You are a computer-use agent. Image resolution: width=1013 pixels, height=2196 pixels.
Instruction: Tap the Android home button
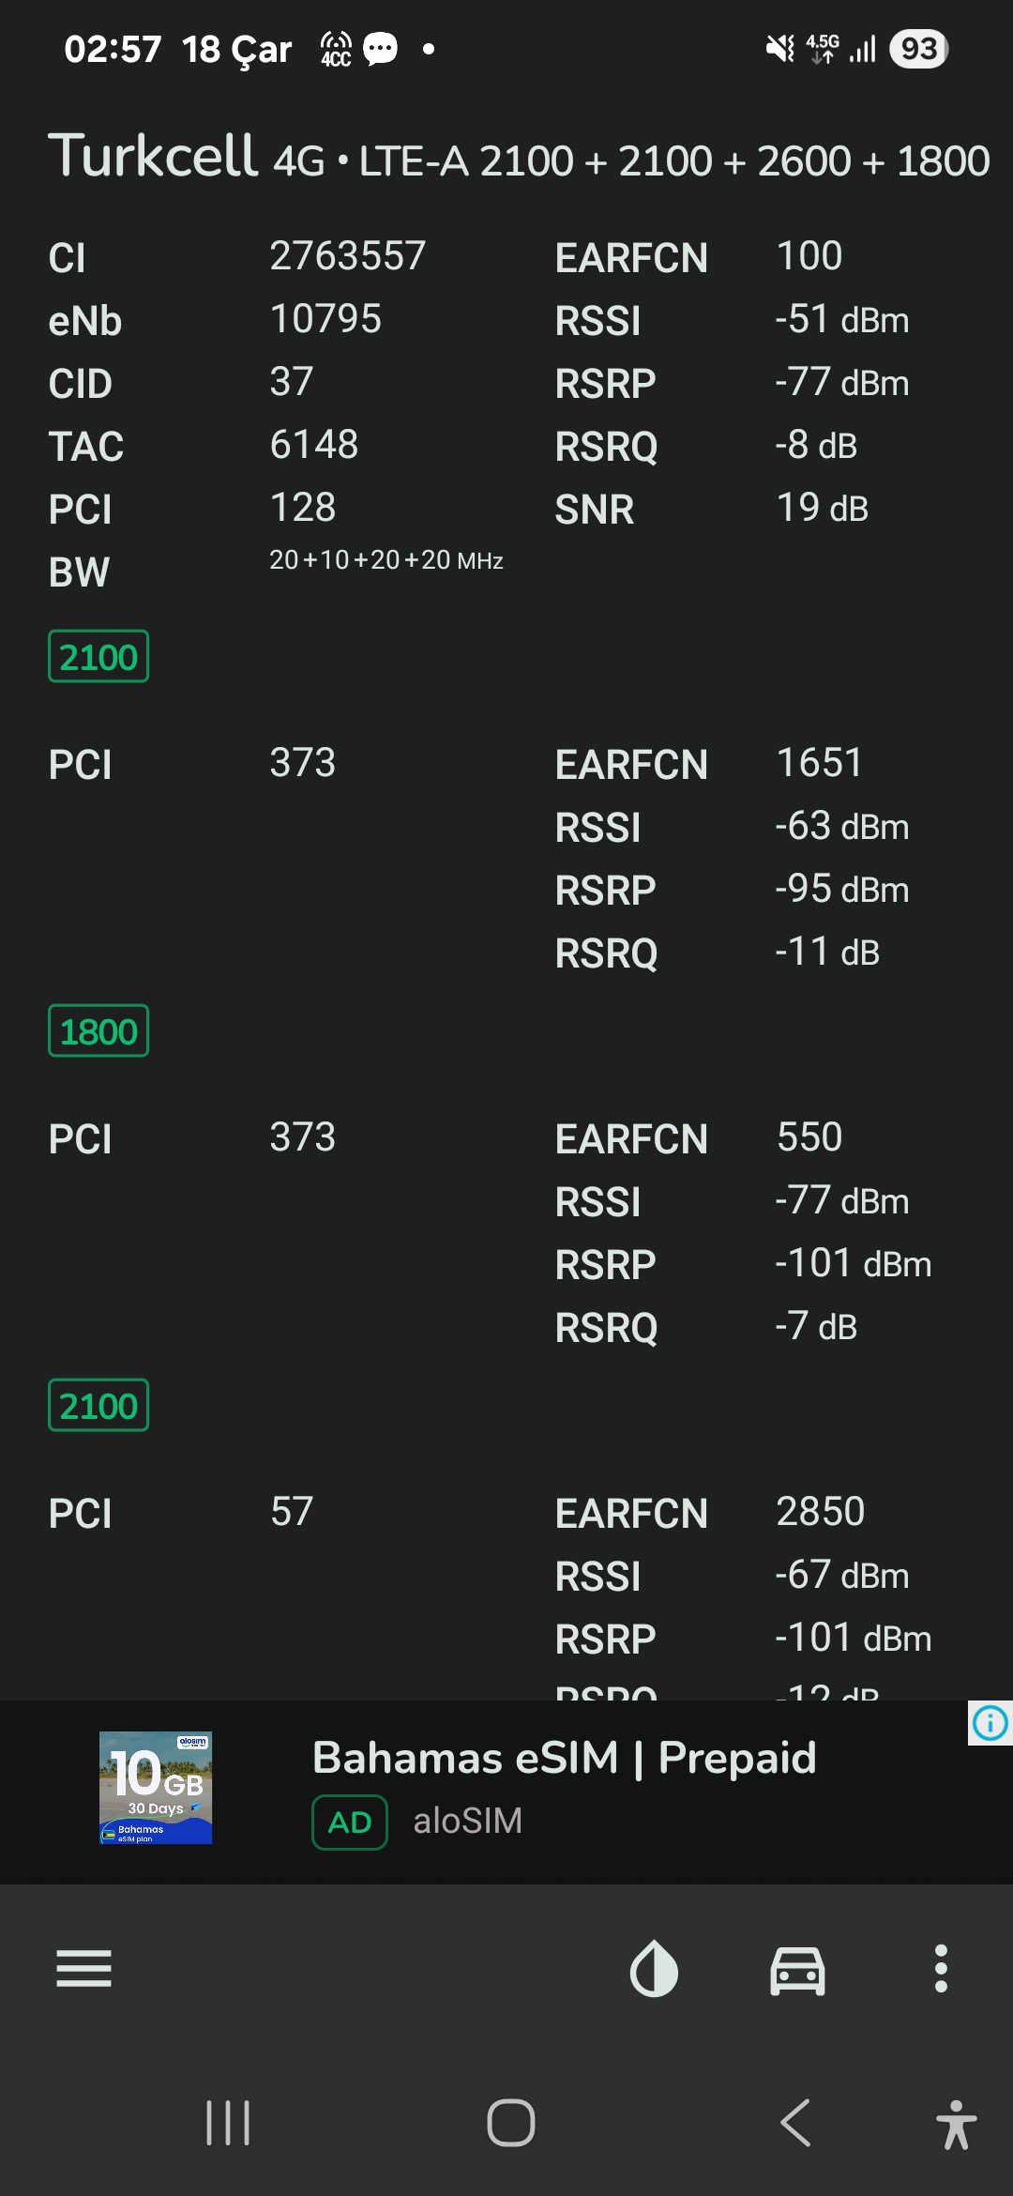pos(511,2123)
